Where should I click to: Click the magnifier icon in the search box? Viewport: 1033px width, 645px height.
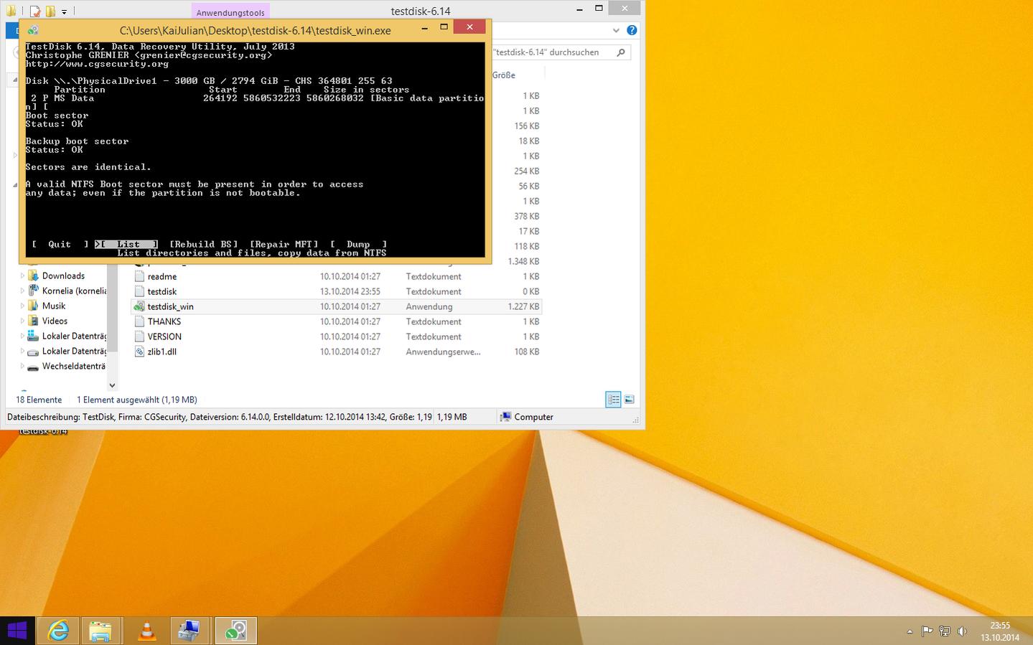click(621, 52)
